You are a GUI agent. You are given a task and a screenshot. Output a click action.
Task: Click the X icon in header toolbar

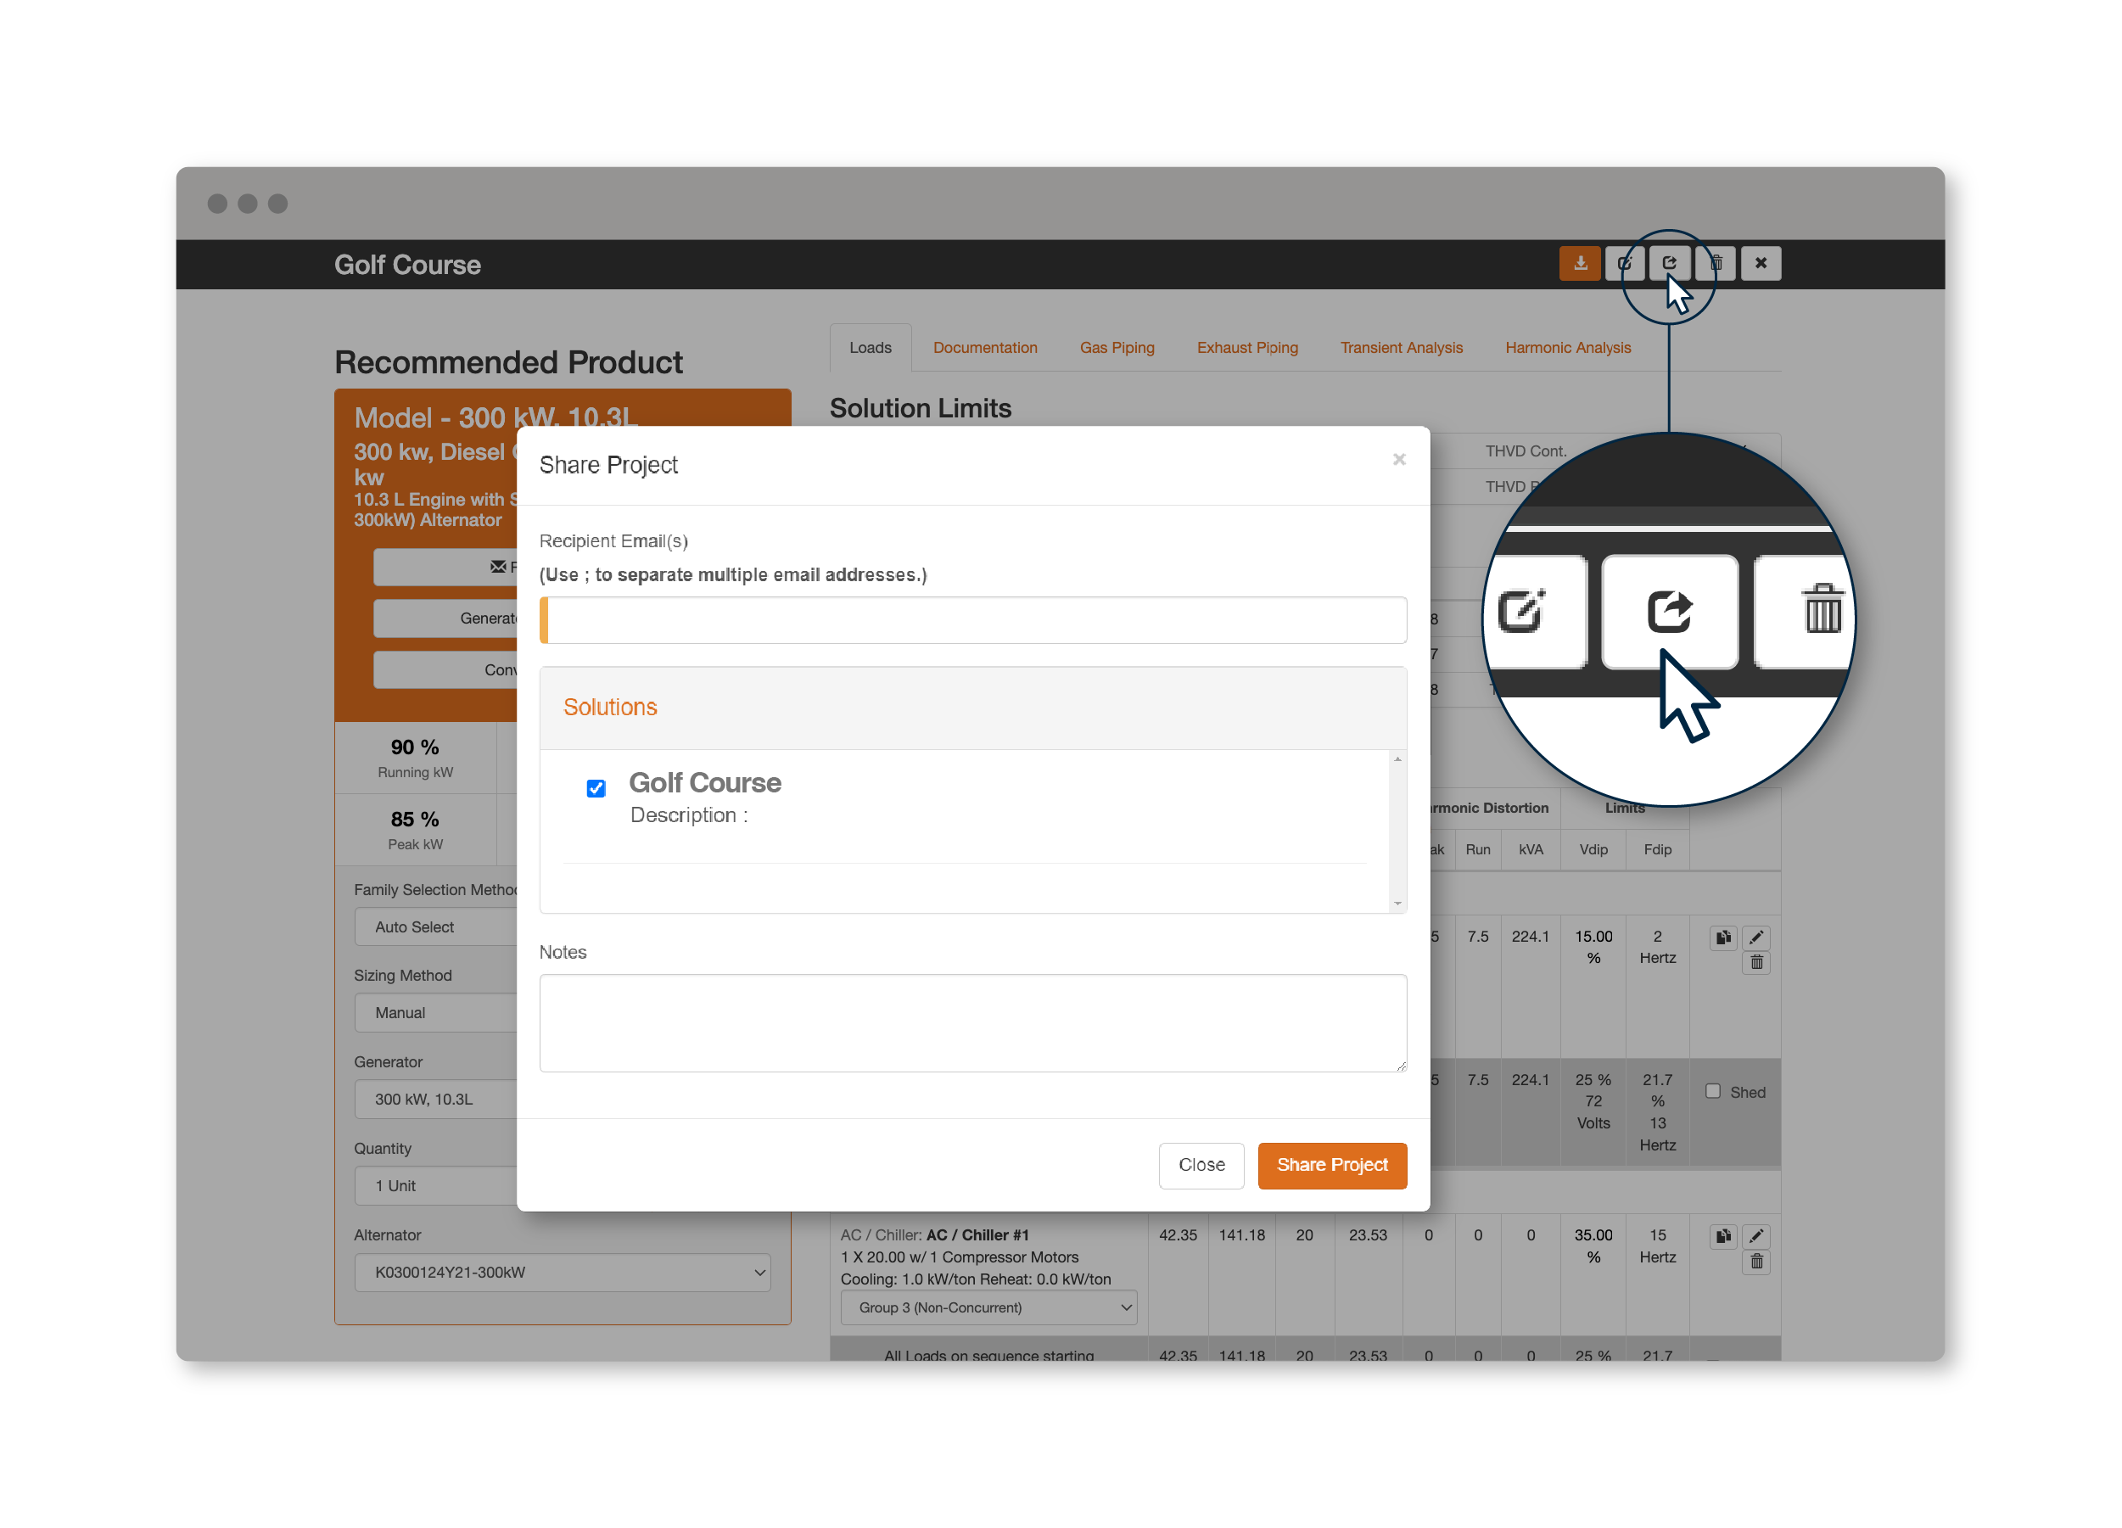(1760, 264)
